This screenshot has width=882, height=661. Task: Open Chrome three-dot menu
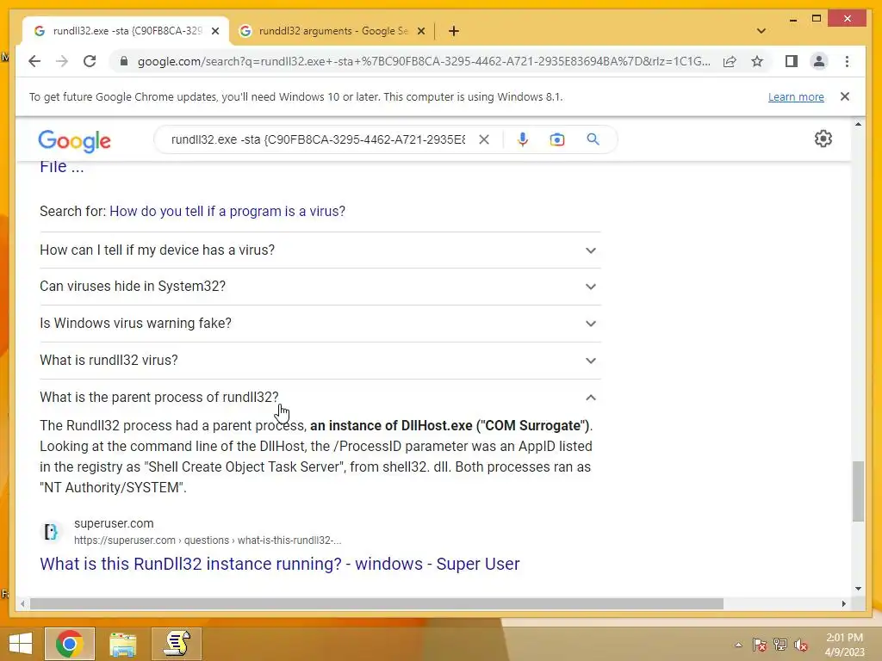pos(848,61)
